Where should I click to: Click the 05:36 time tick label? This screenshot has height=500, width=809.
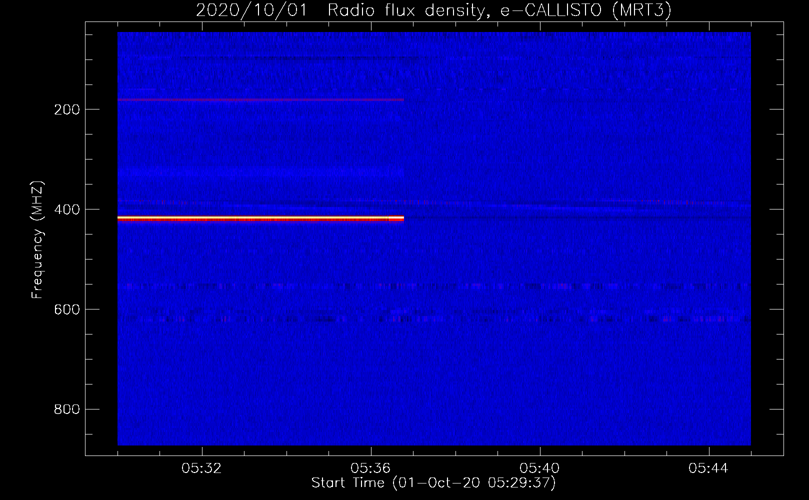point(371,468)
